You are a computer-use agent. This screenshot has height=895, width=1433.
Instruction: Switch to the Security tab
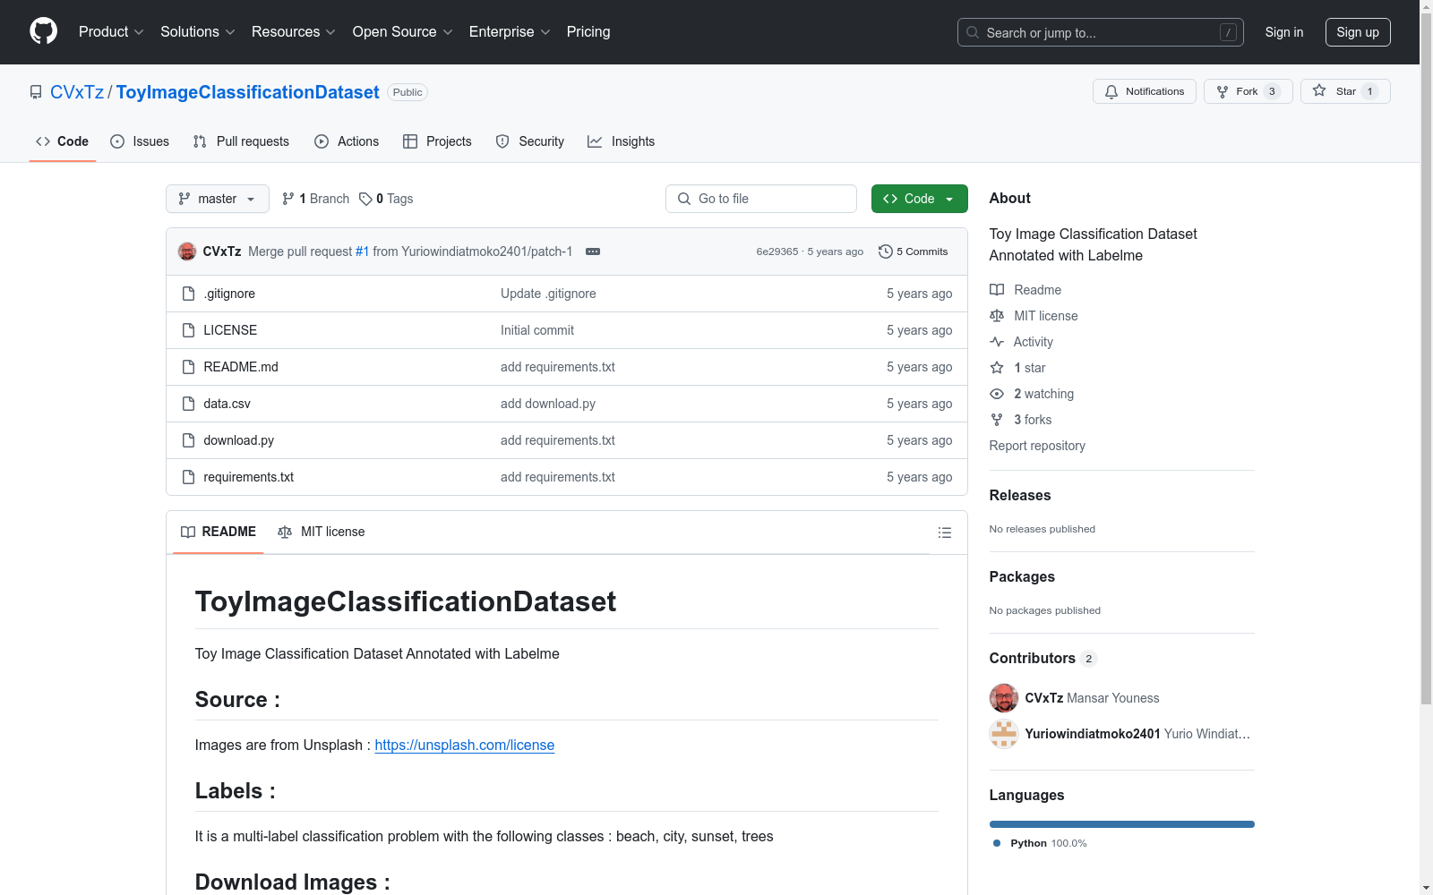[530, 141]
